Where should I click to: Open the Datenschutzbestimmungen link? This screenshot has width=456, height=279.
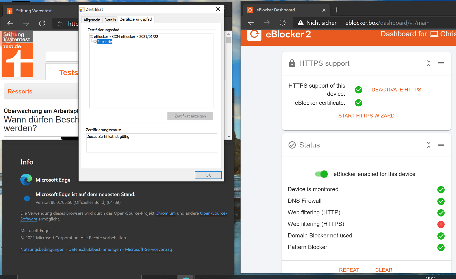click(95, 249)
